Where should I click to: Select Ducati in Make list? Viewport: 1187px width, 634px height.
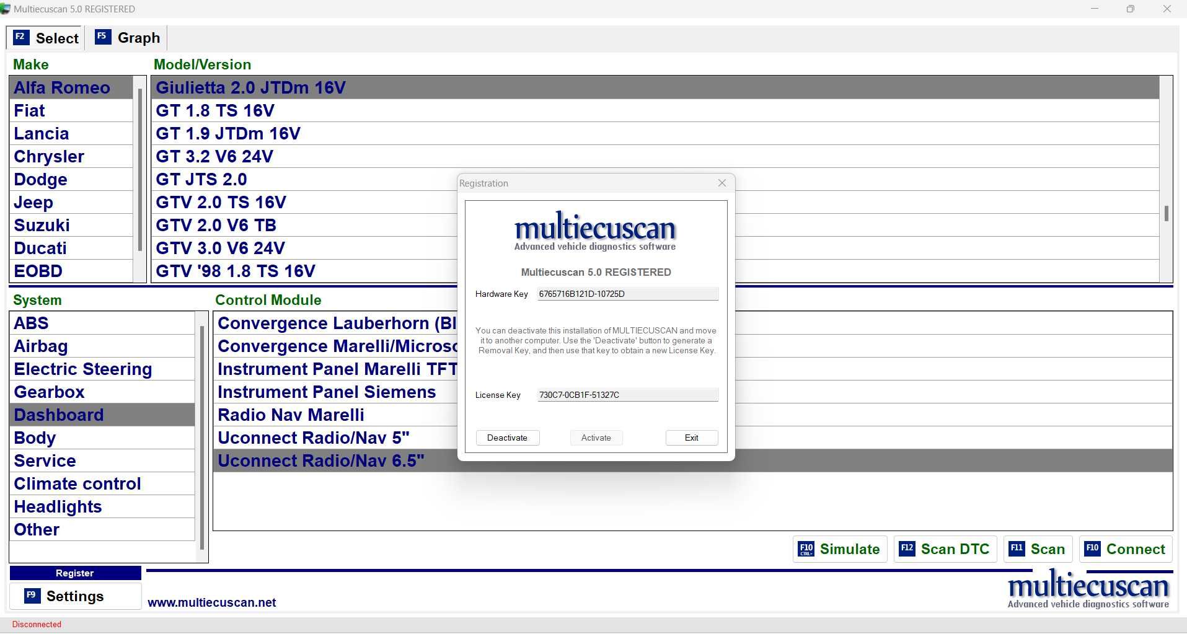click(71, 248)
